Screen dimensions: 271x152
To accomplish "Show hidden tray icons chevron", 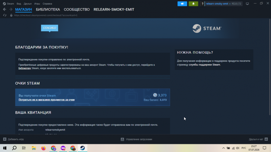I will point(223,148).
